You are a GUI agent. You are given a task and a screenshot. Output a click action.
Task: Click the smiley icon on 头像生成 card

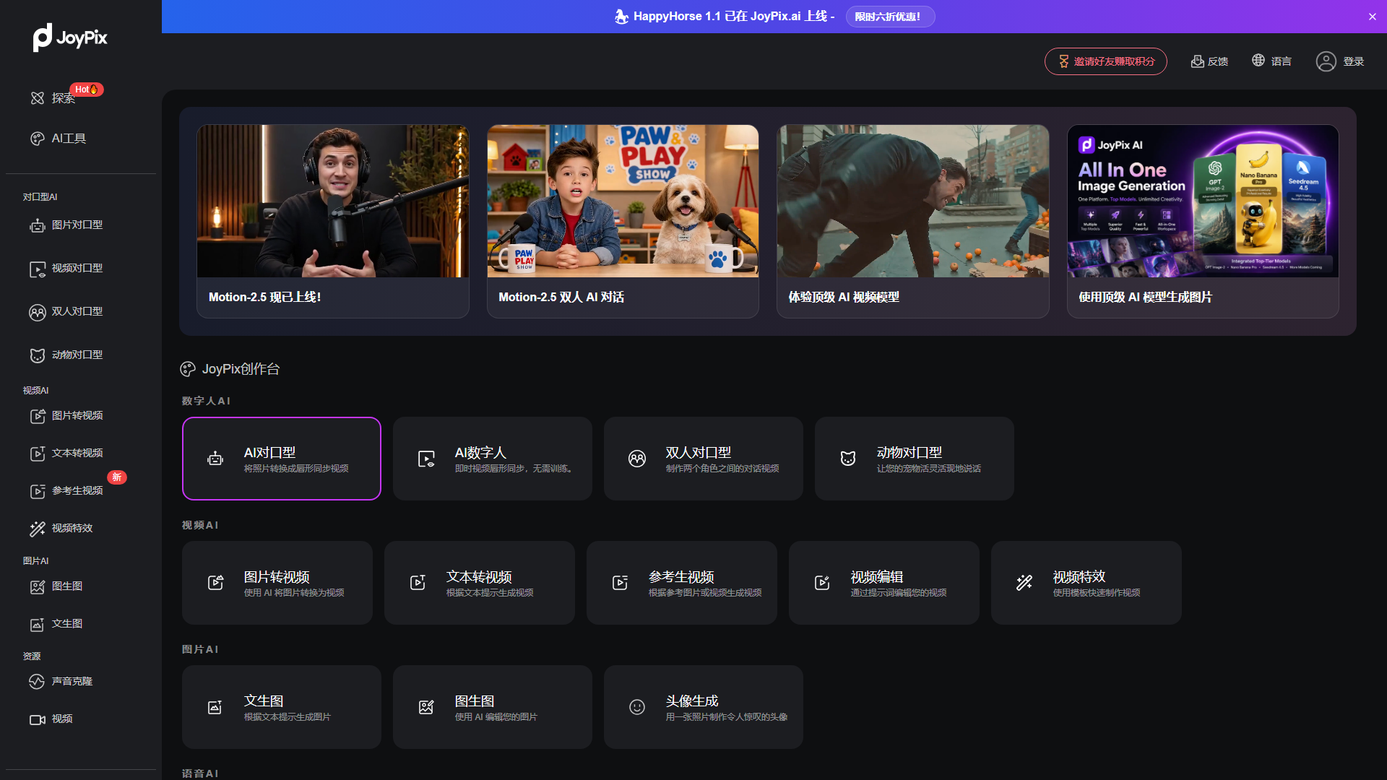click(637, 707)
